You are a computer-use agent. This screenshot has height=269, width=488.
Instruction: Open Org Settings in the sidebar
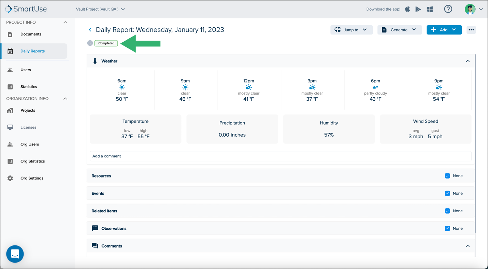(x=32, y=178)
